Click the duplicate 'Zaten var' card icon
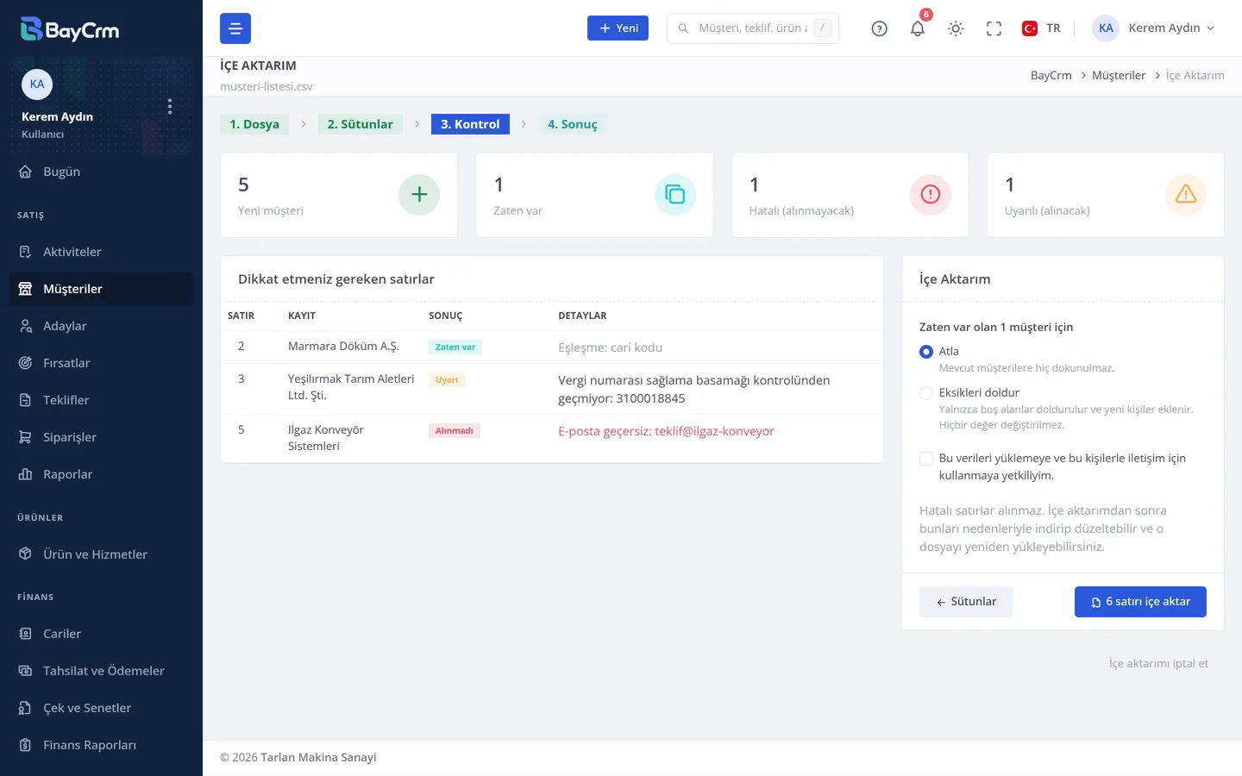Screen dimensions: 1242x776 coord(675,195)
